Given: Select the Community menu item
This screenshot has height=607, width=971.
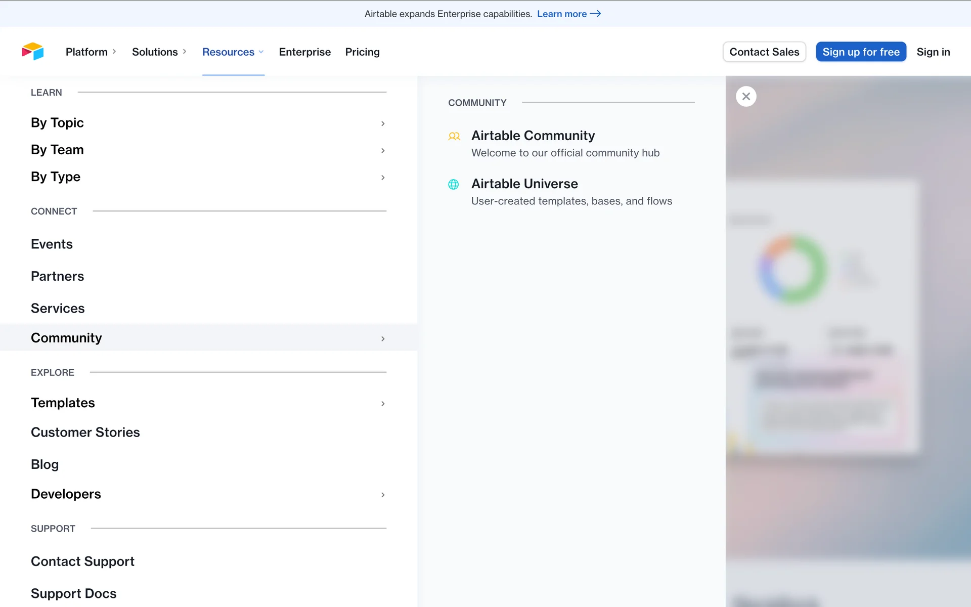Looking at the screenshot, I should coord(66,338).
